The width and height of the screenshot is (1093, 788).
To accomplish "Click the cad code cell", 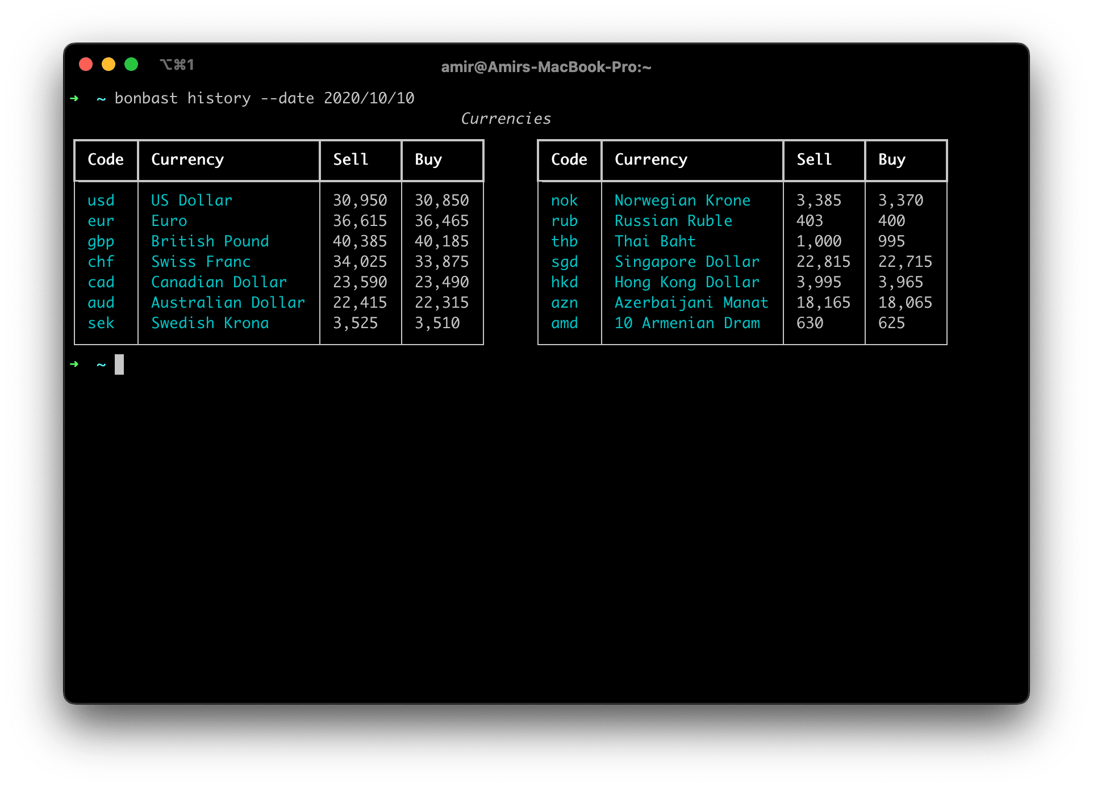I will [x=101, y=282].
